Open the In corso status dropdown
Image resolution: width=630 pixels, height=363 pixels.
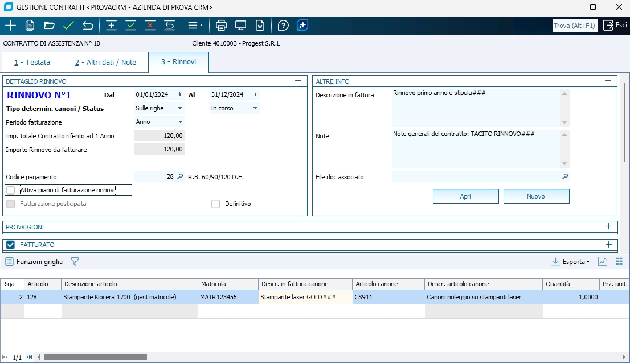(255, 108)
